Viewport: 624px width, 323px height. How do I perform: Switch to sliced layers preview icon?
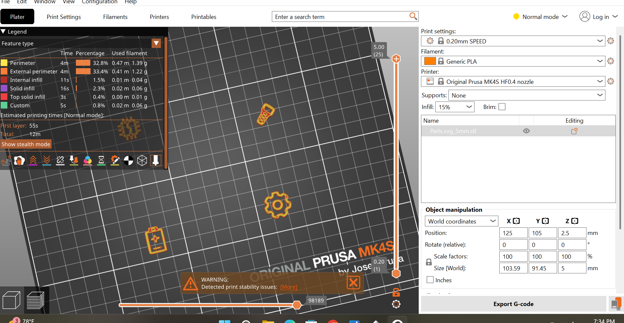[x=36, y=300]
